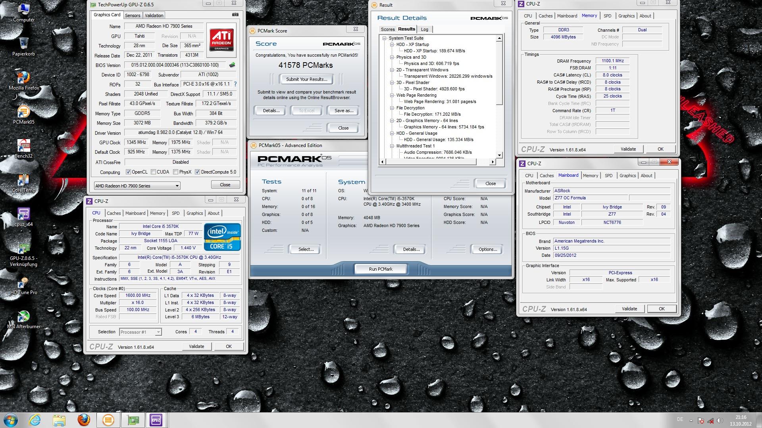Toggle the DirectCompute 5.0 checkbox
This screenshot has height=428, width=762.
(197, 172)
